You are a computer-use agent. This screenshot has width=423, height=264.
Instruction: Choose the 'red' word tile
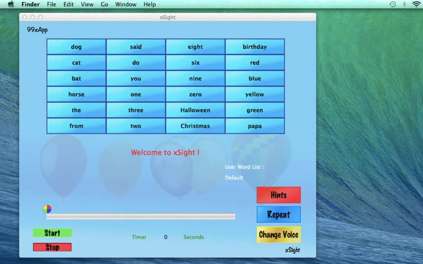point(255,62)
